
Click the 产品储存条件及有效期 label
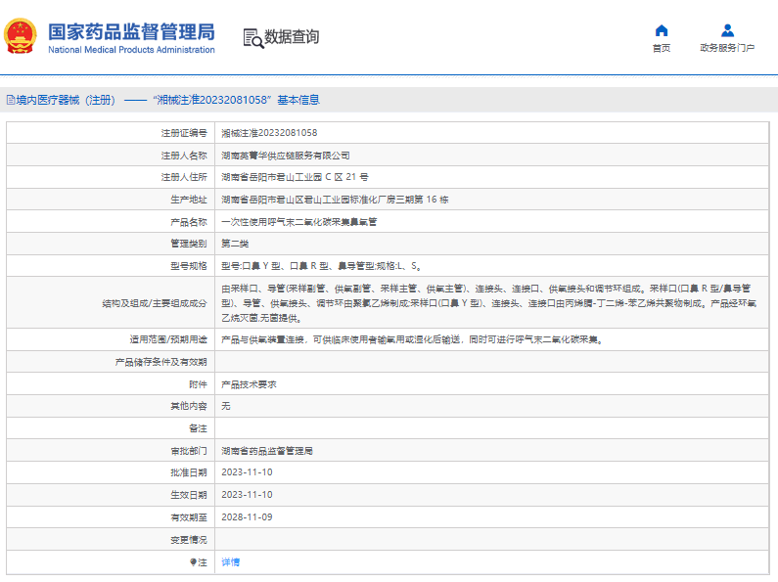[160, 362]
